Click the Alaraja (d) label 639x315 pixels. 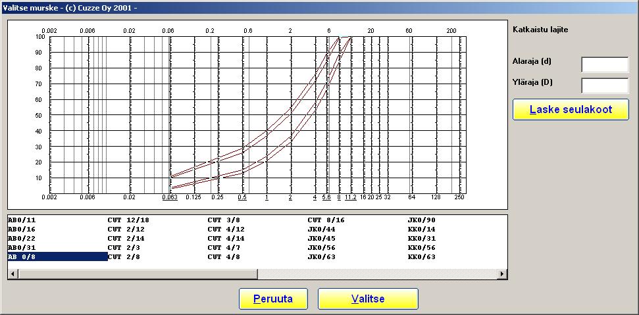tap(532, 61)
